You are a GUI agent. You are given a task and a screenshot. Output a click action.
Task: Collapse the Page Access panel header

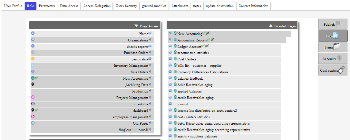click(x=136, y=26)
